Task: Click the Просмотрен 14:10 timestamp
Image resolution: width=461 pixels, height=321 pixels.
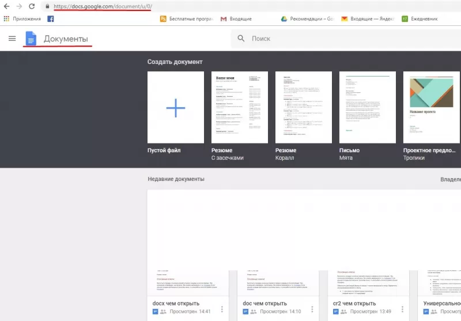Action: (281, 312)
